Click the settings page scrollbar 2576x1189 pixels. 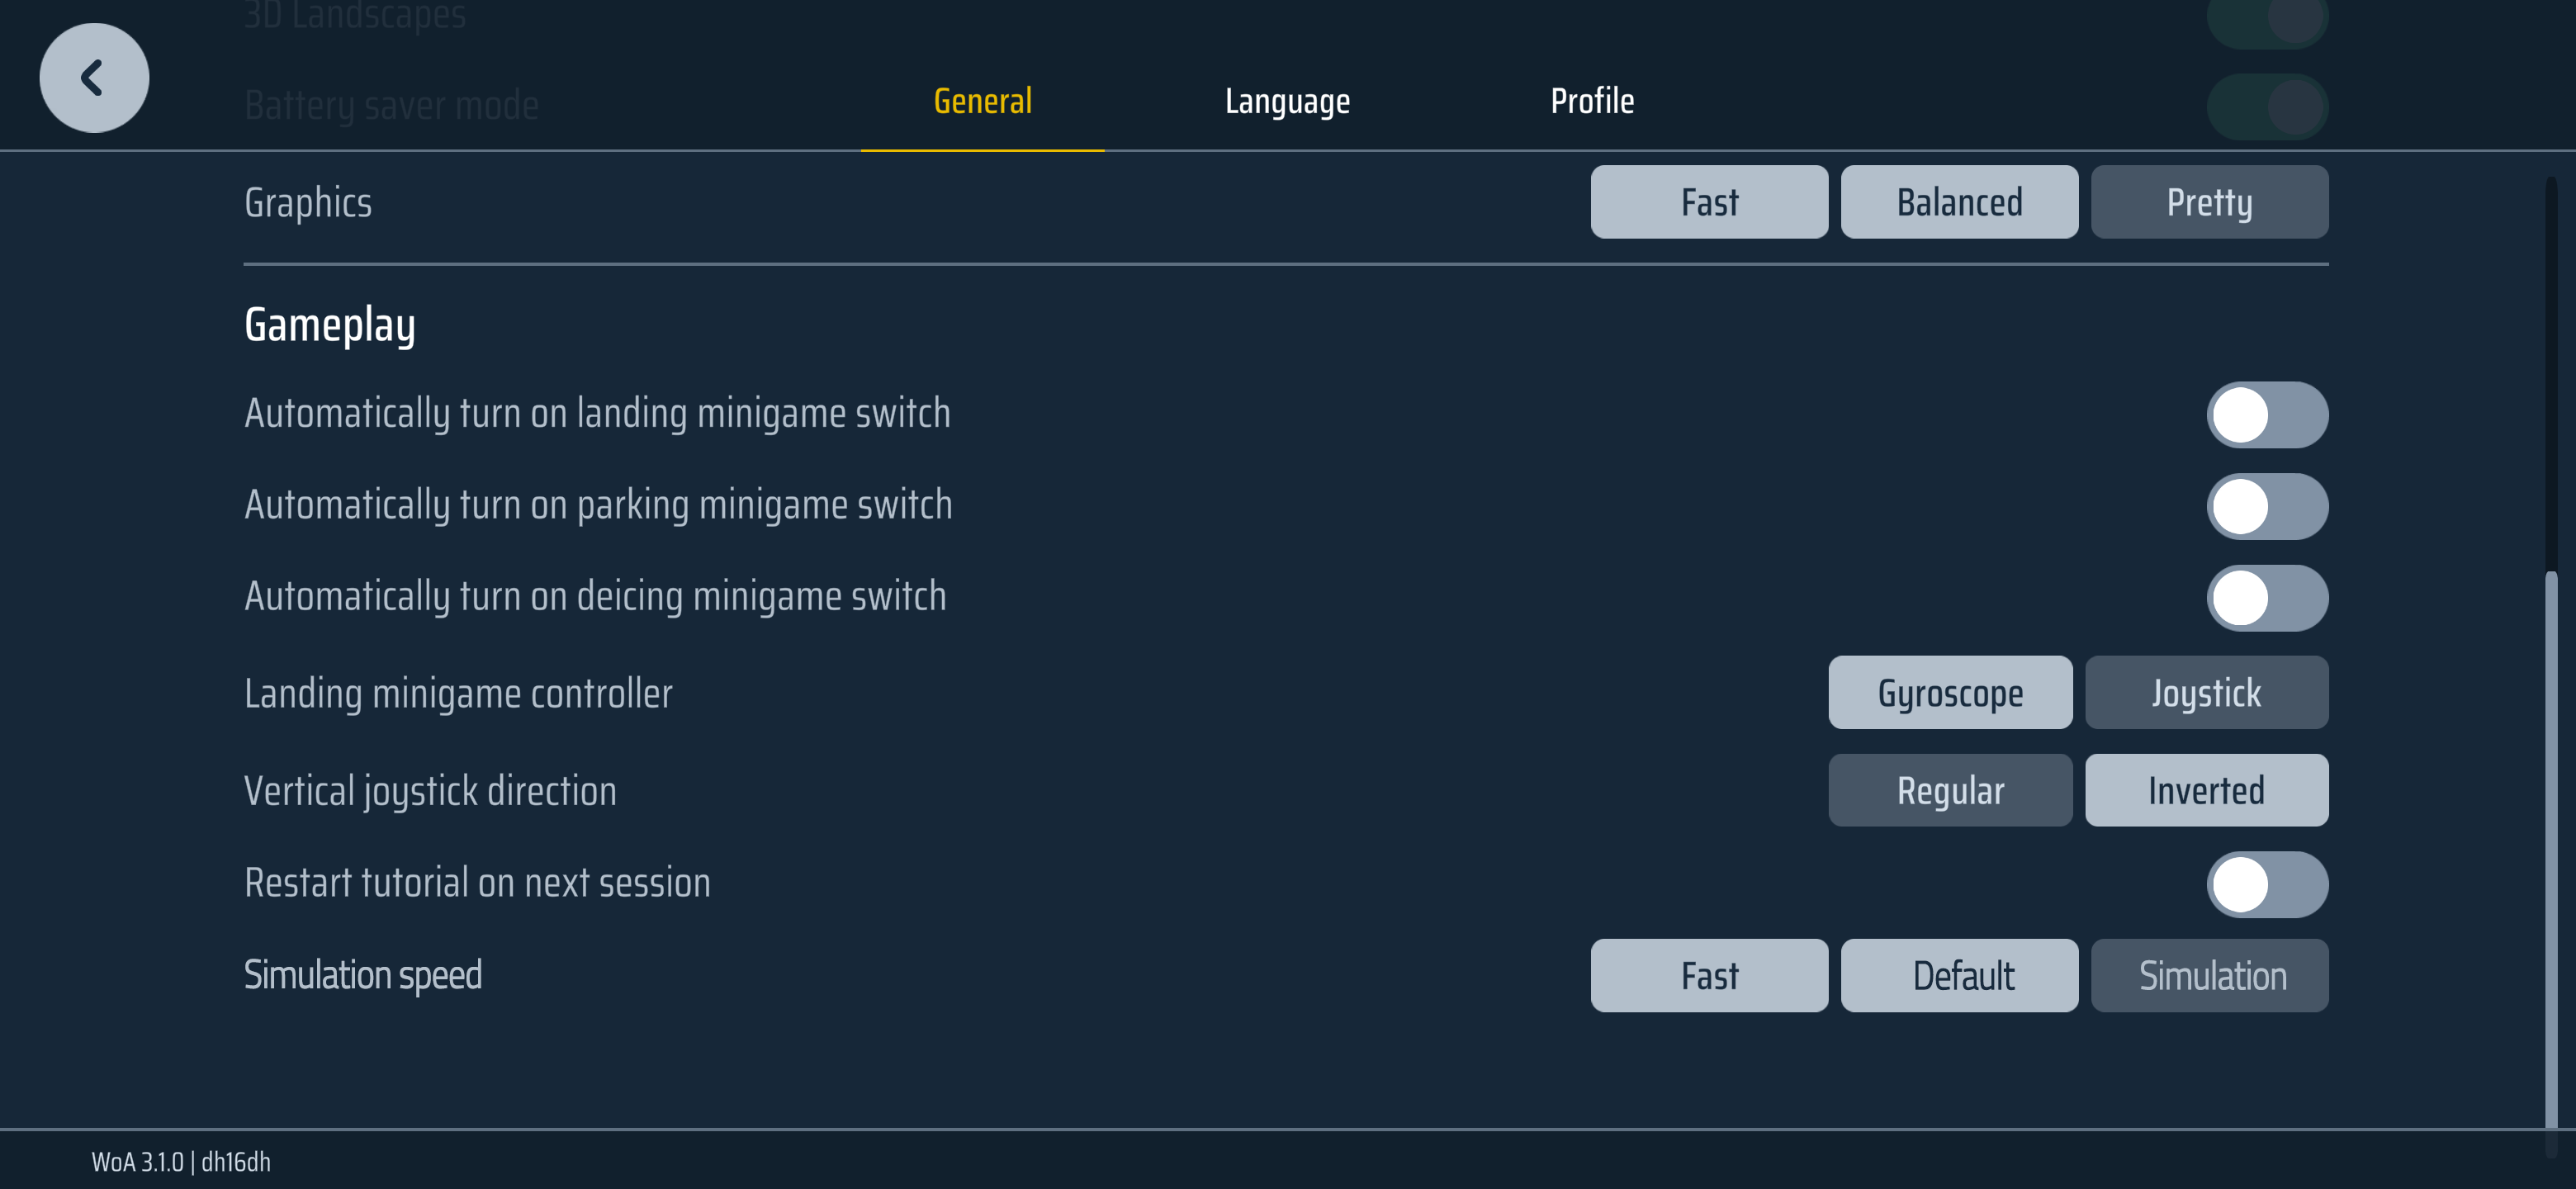(2551, 850)
